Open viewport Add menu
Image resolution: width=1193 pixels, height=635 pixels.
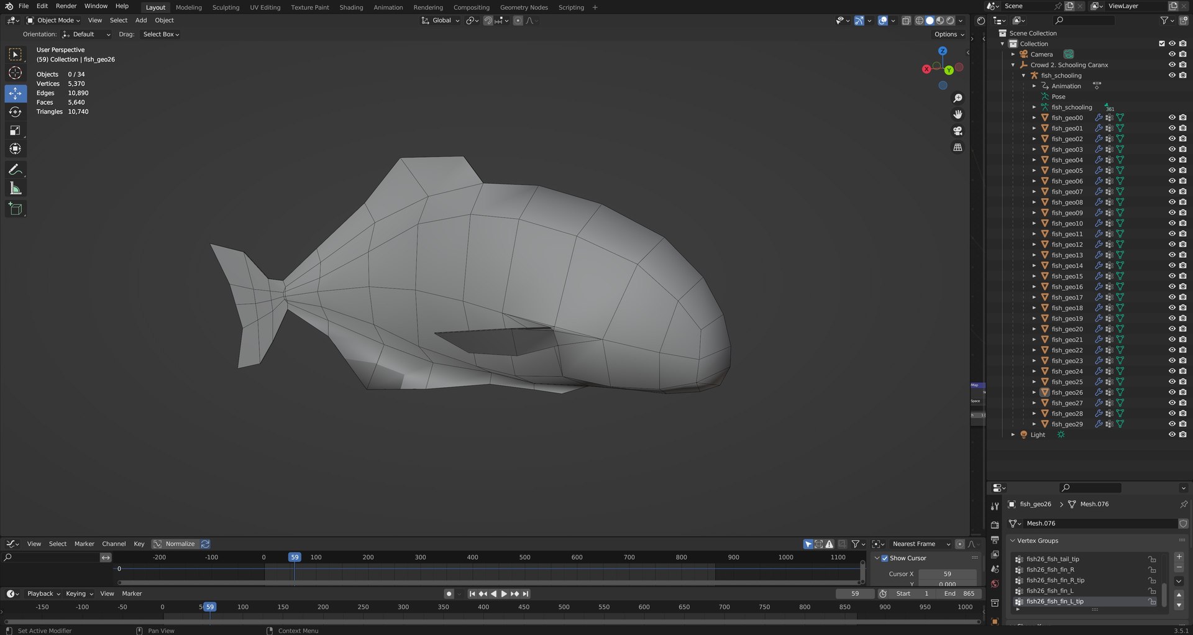click(x=141, y=21)
